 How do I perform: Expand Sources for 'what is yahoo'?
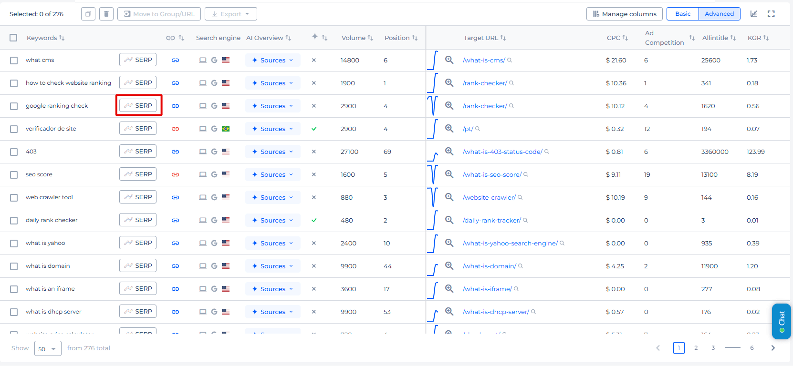tap(273, 243)
